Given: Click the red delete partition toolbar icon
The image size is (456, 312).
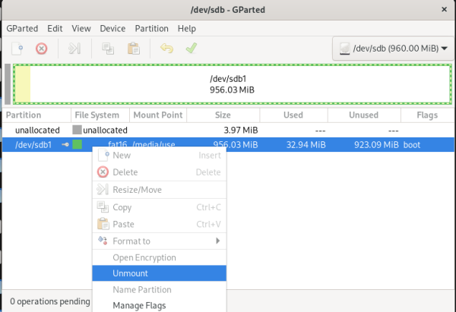Looking at the screenshot, I should pos(42,49).
